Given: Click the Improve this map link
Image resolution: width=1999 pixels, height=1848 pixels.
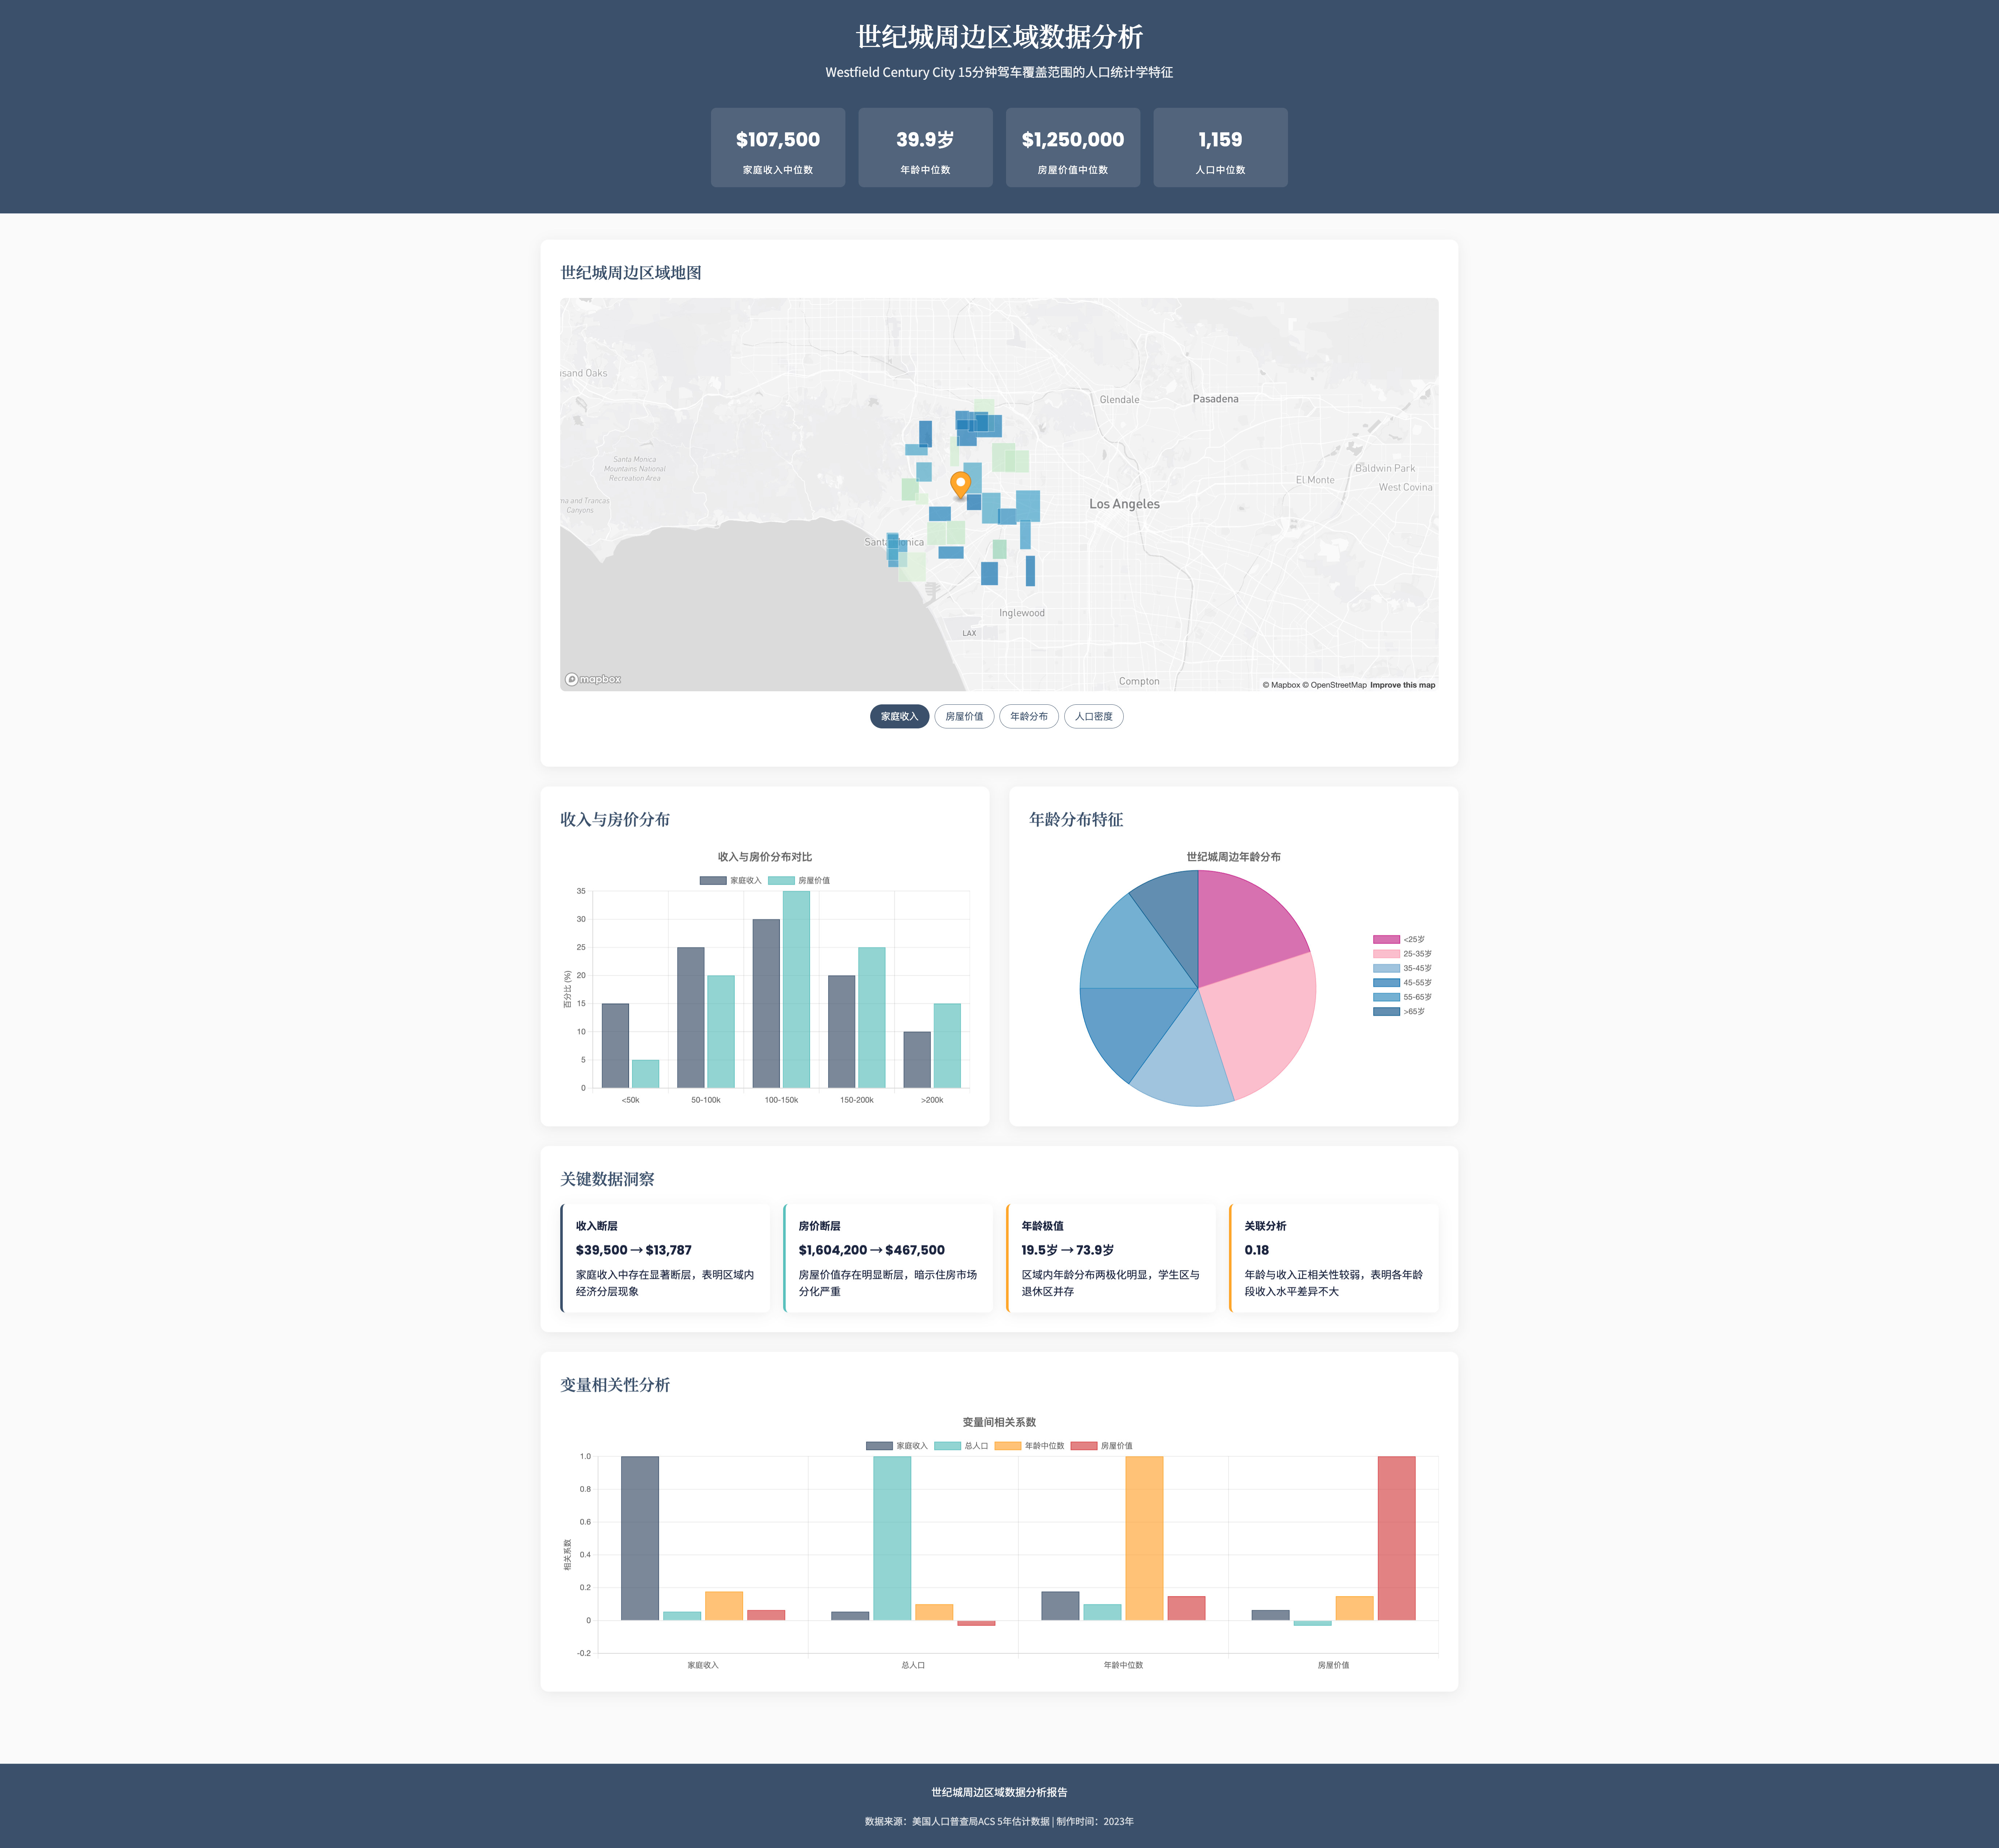Looking at the screenshot, I should point(1402,685).
